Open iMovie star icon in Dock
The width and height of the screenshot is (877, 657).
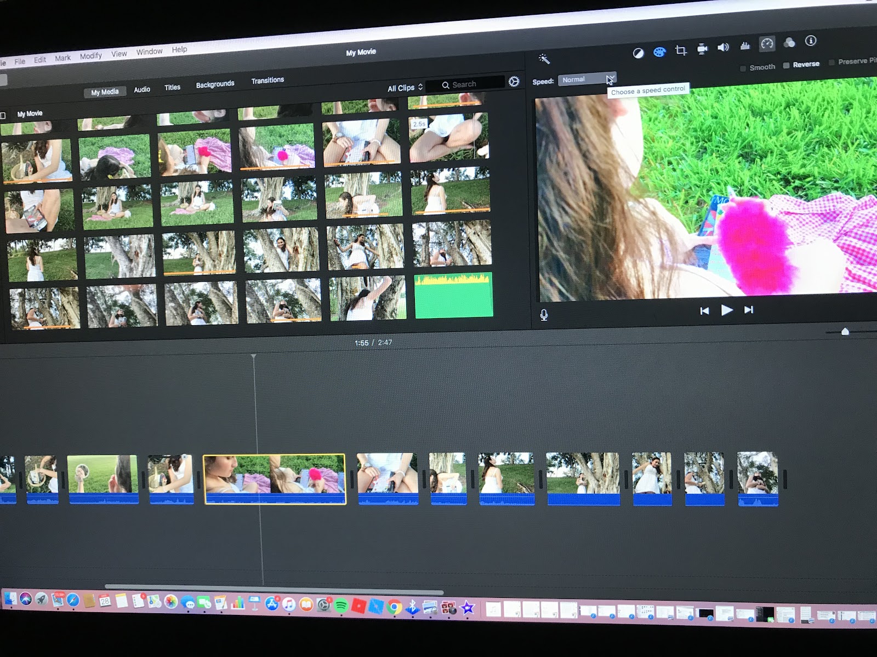[468, 608]
